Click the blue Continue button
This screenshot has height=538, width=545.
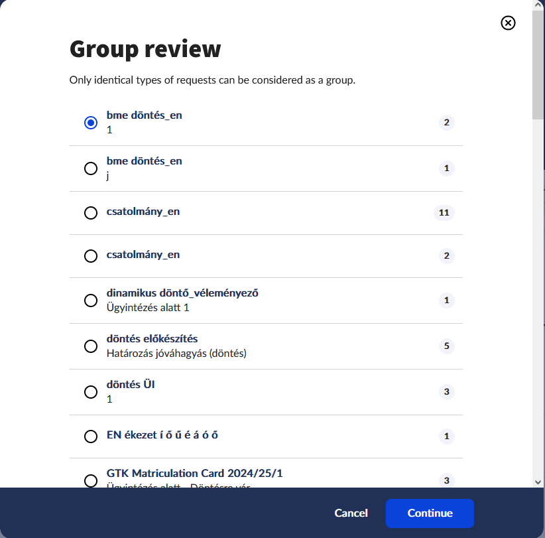430,513
